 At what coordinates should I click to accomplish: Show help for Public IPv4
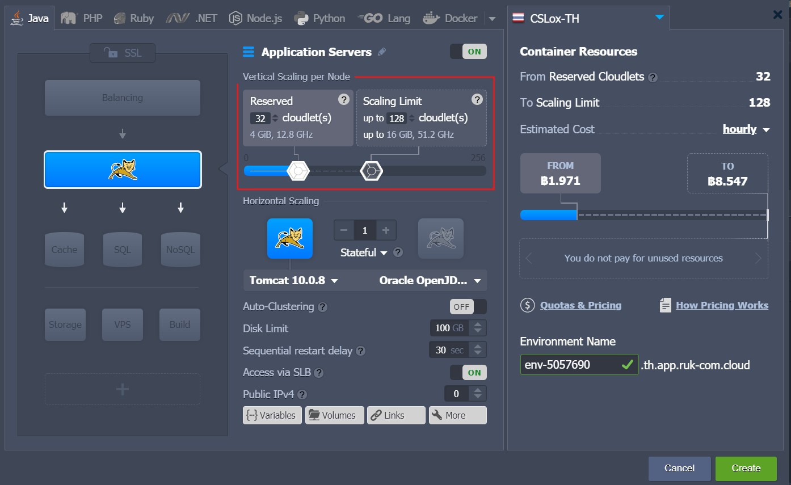coord(302,394)
